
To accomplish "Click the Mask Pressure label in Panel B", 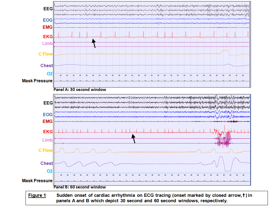I will click(x=37, y=181).
